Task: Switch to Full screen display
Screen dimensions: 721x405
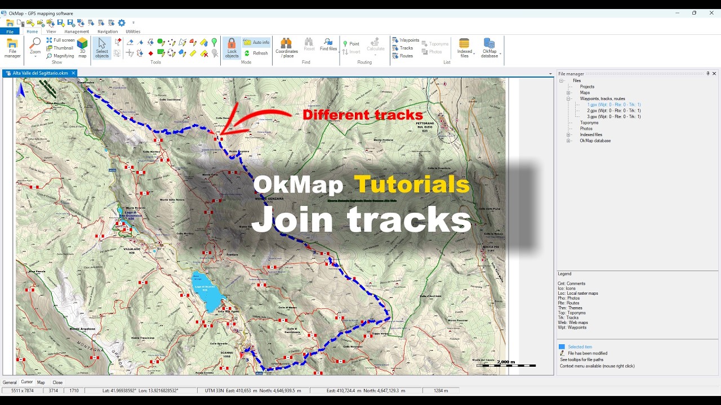Action: point(60,40)
